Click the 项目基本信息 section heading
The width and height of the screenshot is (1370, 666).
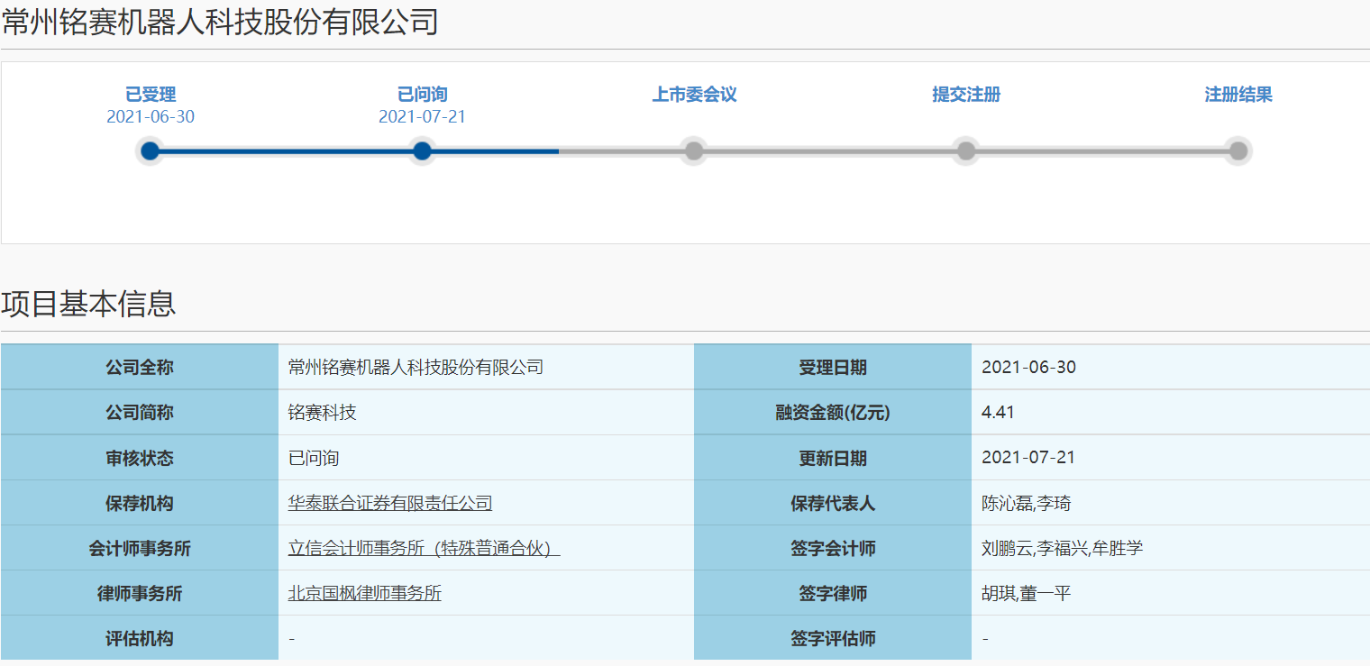click(x=88, y=304)
